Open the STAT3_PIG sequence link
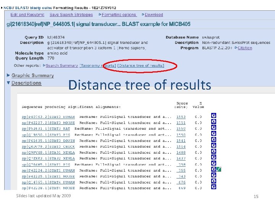Viewport: 275px width, 206px height. pos(46,135)
